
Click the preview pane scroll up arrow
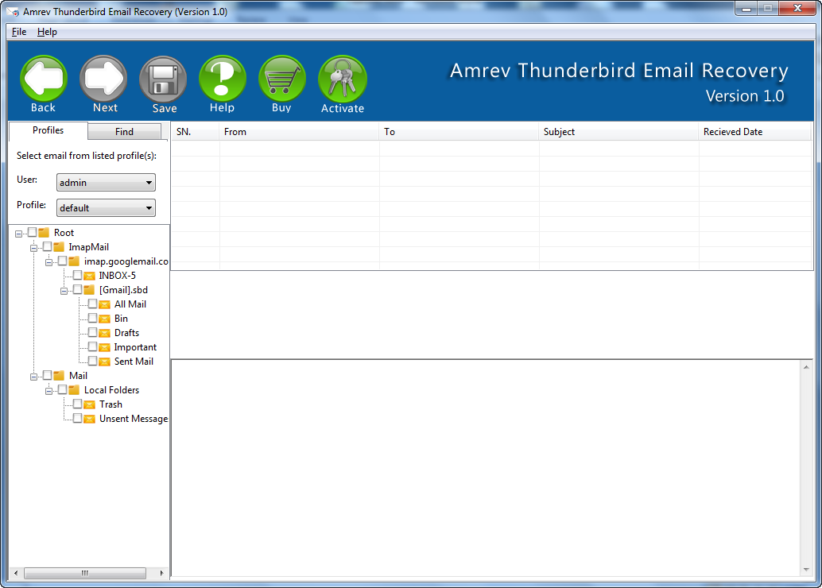pyautogui.click(x=806, y=367)
